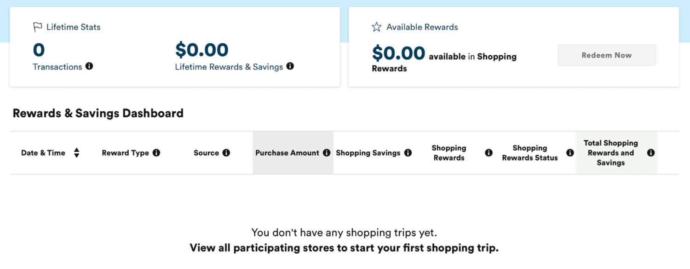Open the Shopping Rewards column info tooltip
Viewport: 690px width, 269px height.
489,152
